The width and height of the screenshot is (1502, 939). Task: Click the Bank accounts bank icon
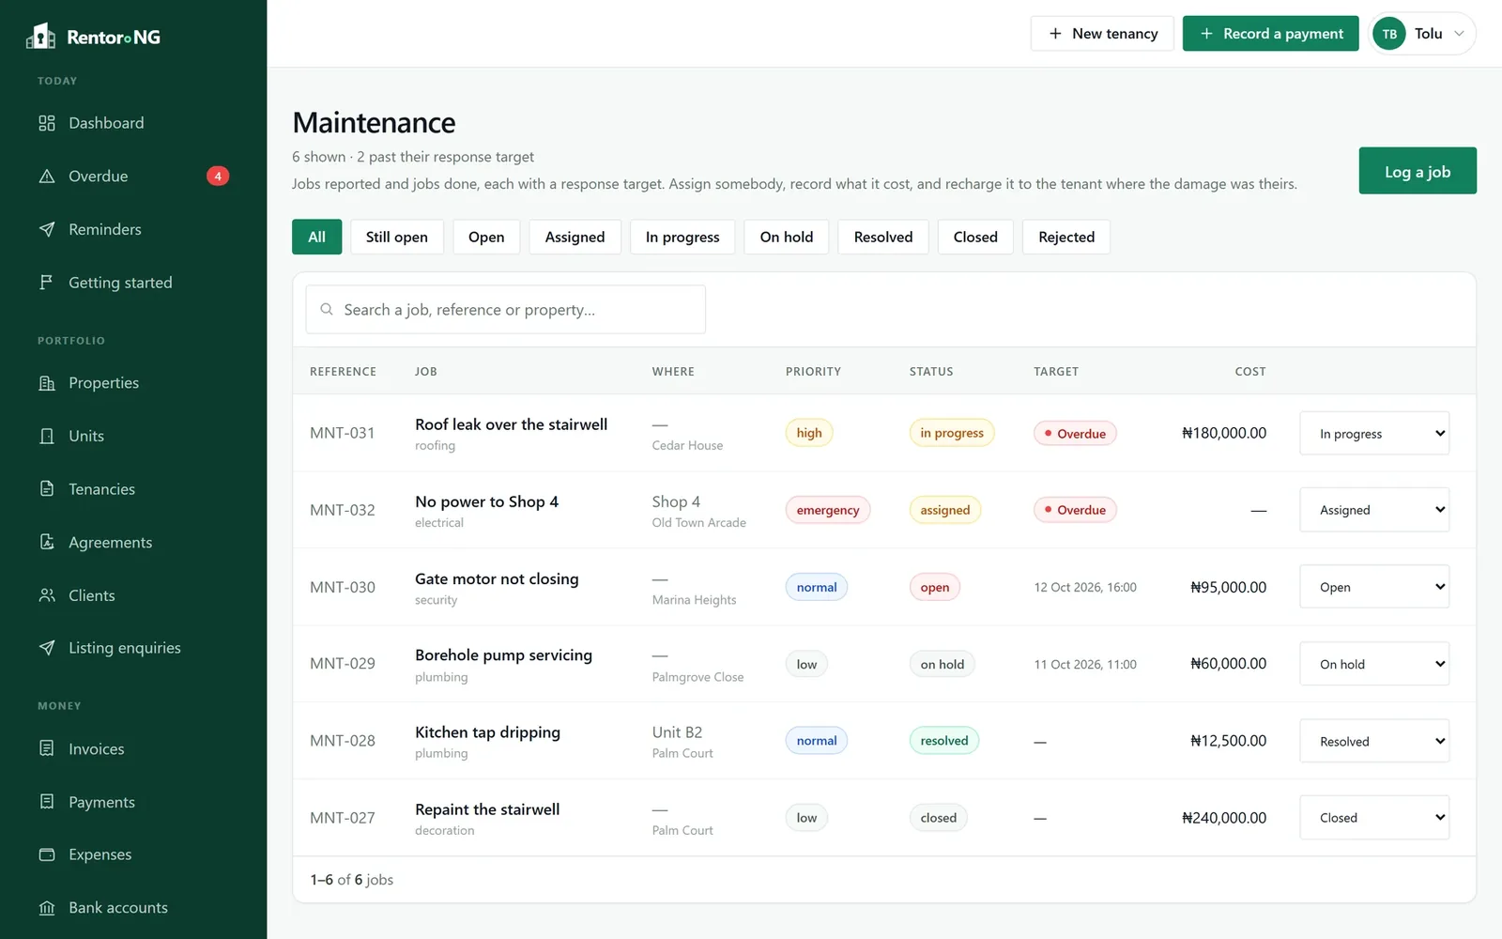tap(47, 908)
